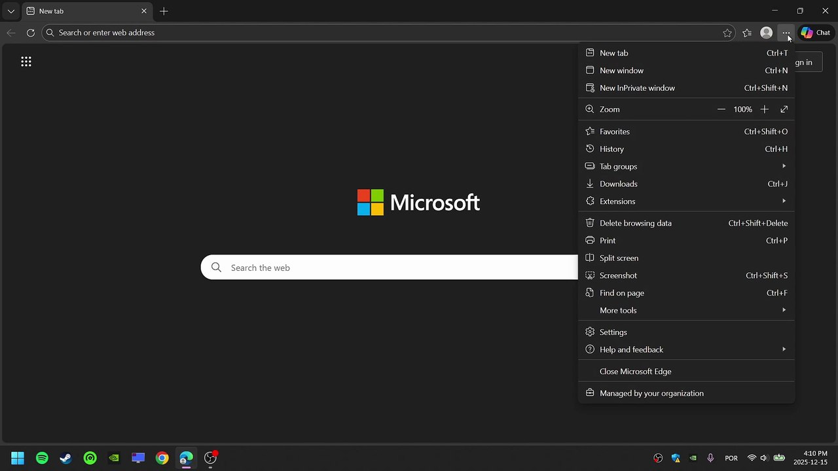Click Managed by your organization
838x471 pixels.
pyautogui.click(x=686, y=393)
